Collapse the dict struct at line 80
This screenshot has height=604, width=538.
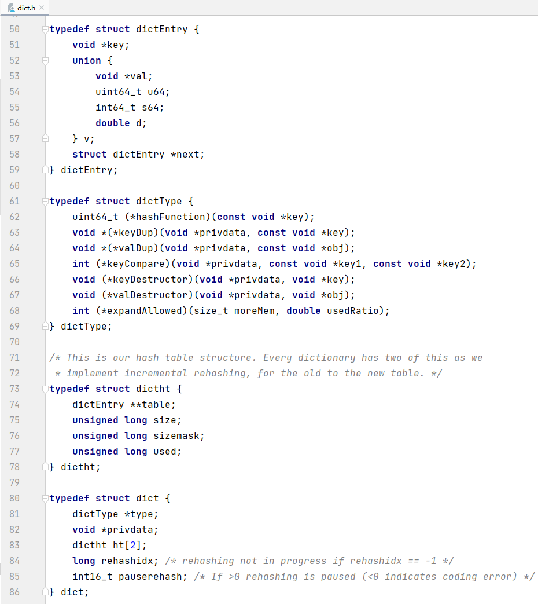click(x=45, y=499)
